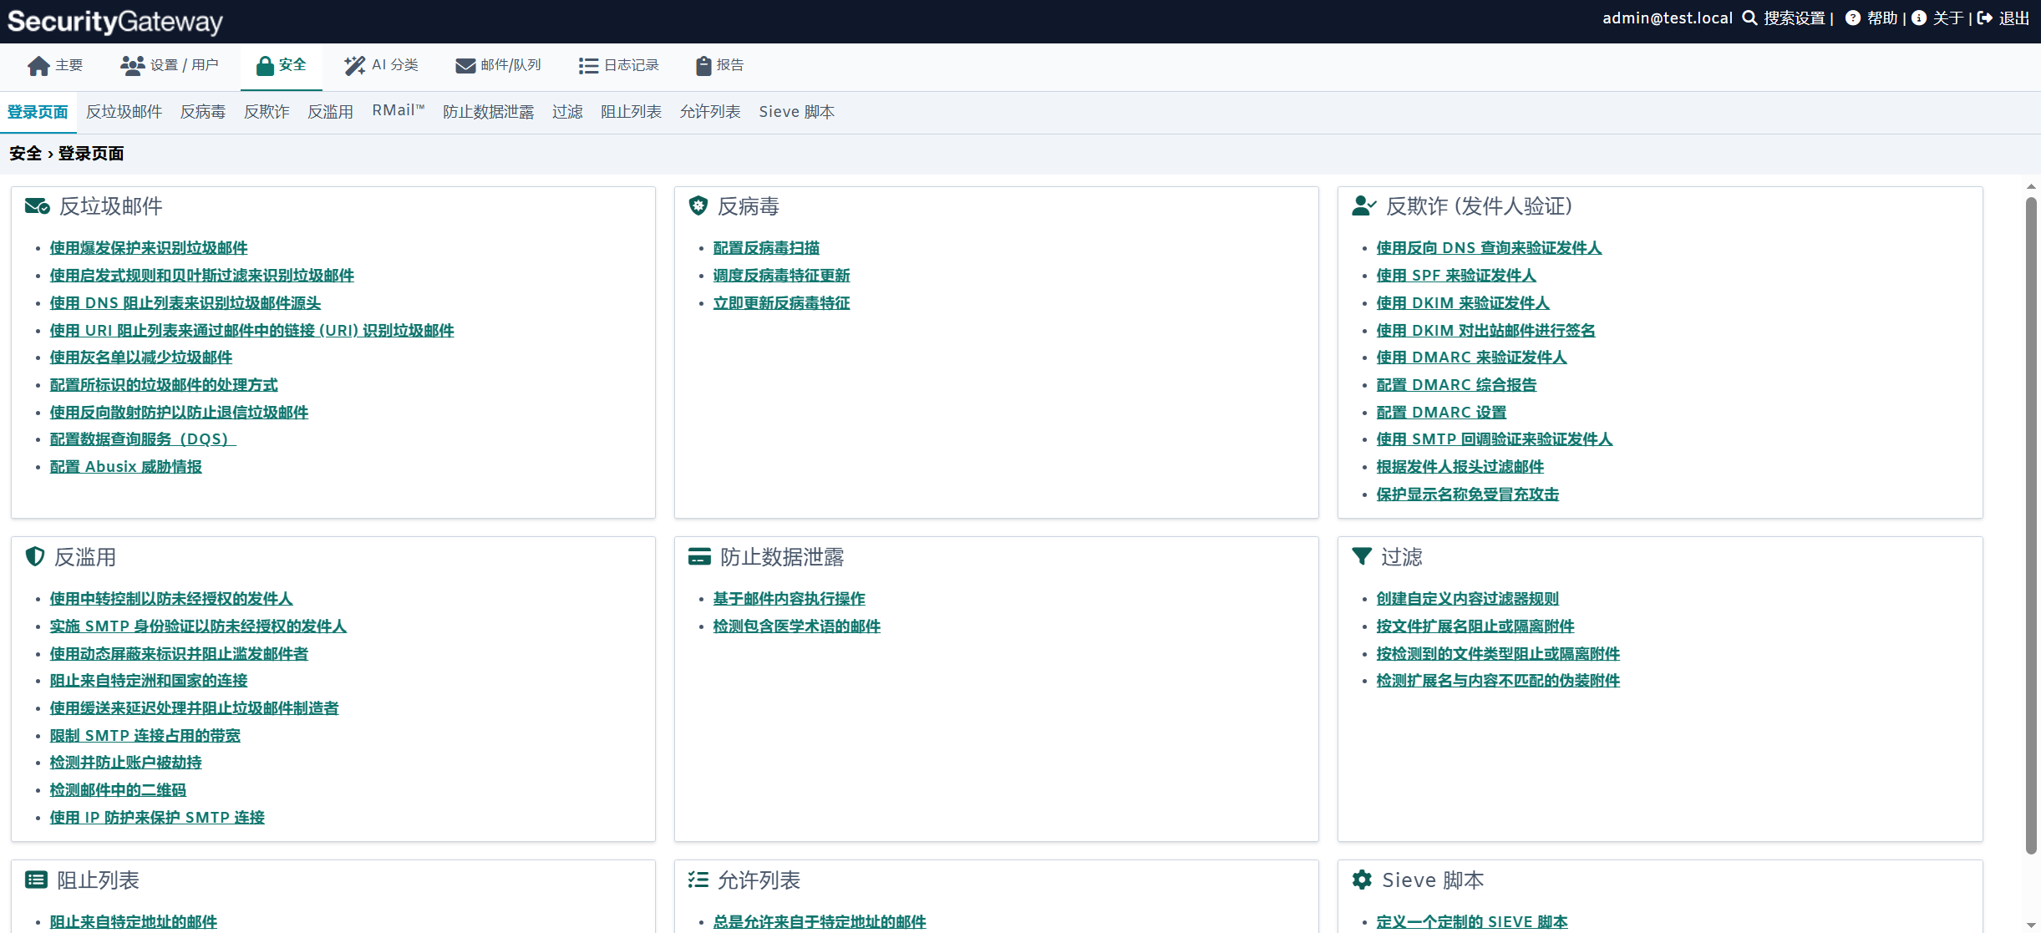This screenshot has width=2041, height=933.
Task: Click link 配置 DMARC 设置
Action: pyautogui.click(x=1441, y=413)
